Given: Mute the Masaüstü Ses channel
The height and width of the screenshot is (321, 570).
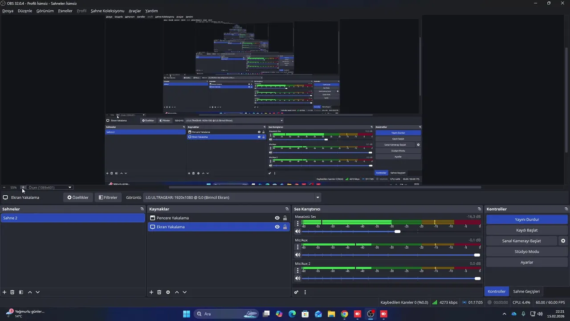Looking at the screenshot, I should click(x=298, y=231).
